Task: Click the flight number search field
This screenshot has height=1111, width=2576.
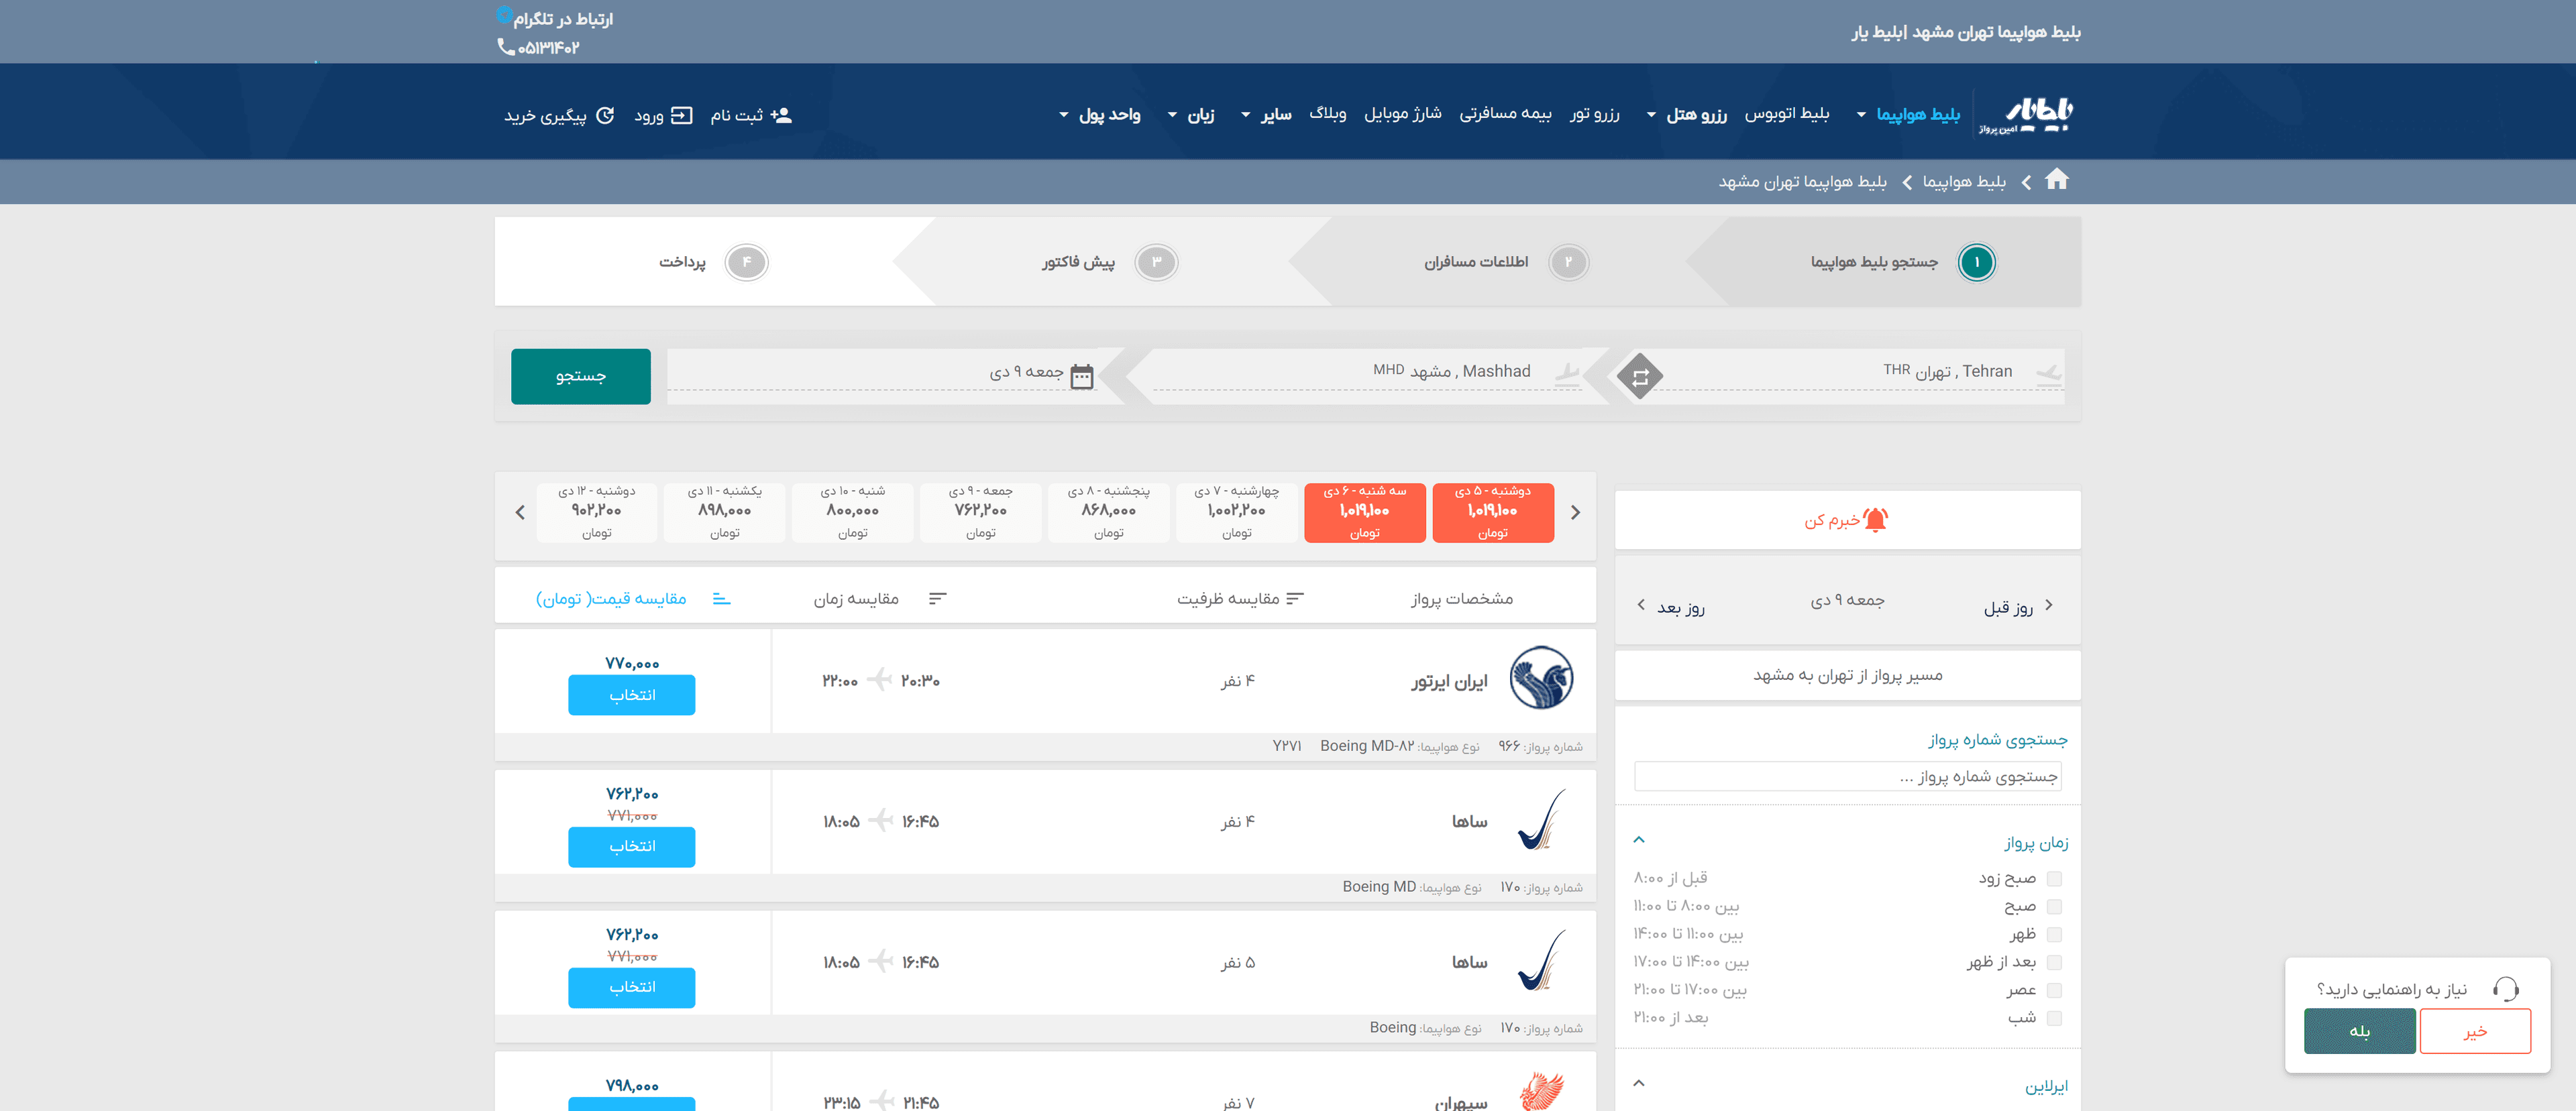Action: (x=1847, y=776)
